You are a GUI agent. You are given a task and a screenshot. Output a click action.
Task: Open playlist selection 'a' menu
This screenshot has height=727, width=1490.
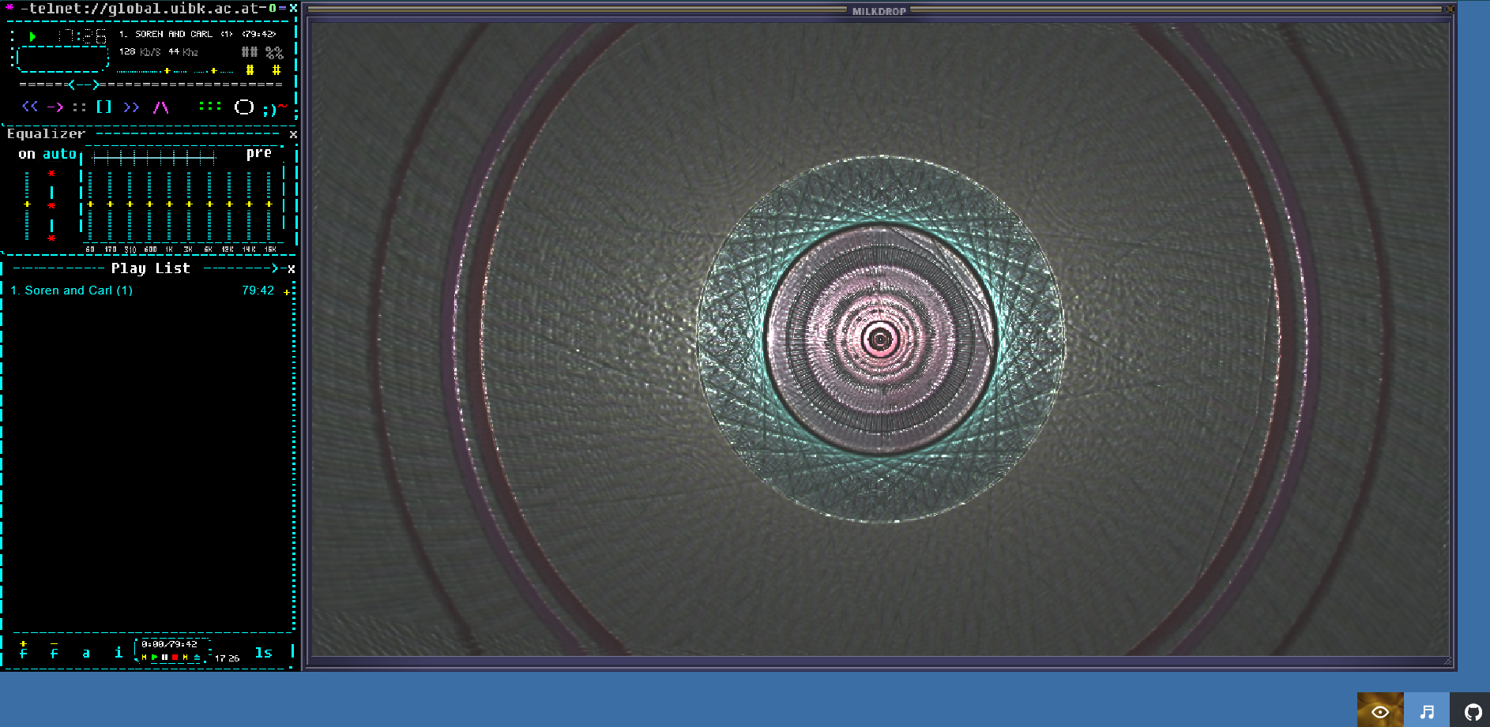point(86,653)
